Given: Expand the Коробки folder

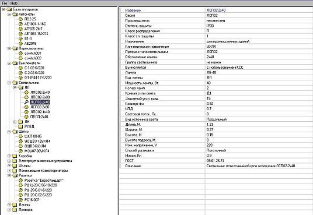Looking at the screenshot, I should 9,156.
